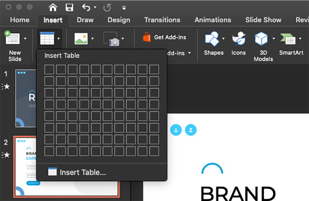Click the Home icon in title bar

pos(53,7)
